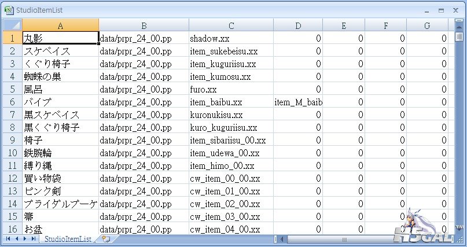Click the horizontal scrollbar thumb
The height and width of the screenshot is (247, 467).
tap(344, 239)
